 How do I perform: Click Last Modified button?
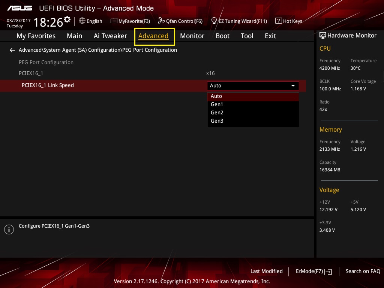click(266, 271)
